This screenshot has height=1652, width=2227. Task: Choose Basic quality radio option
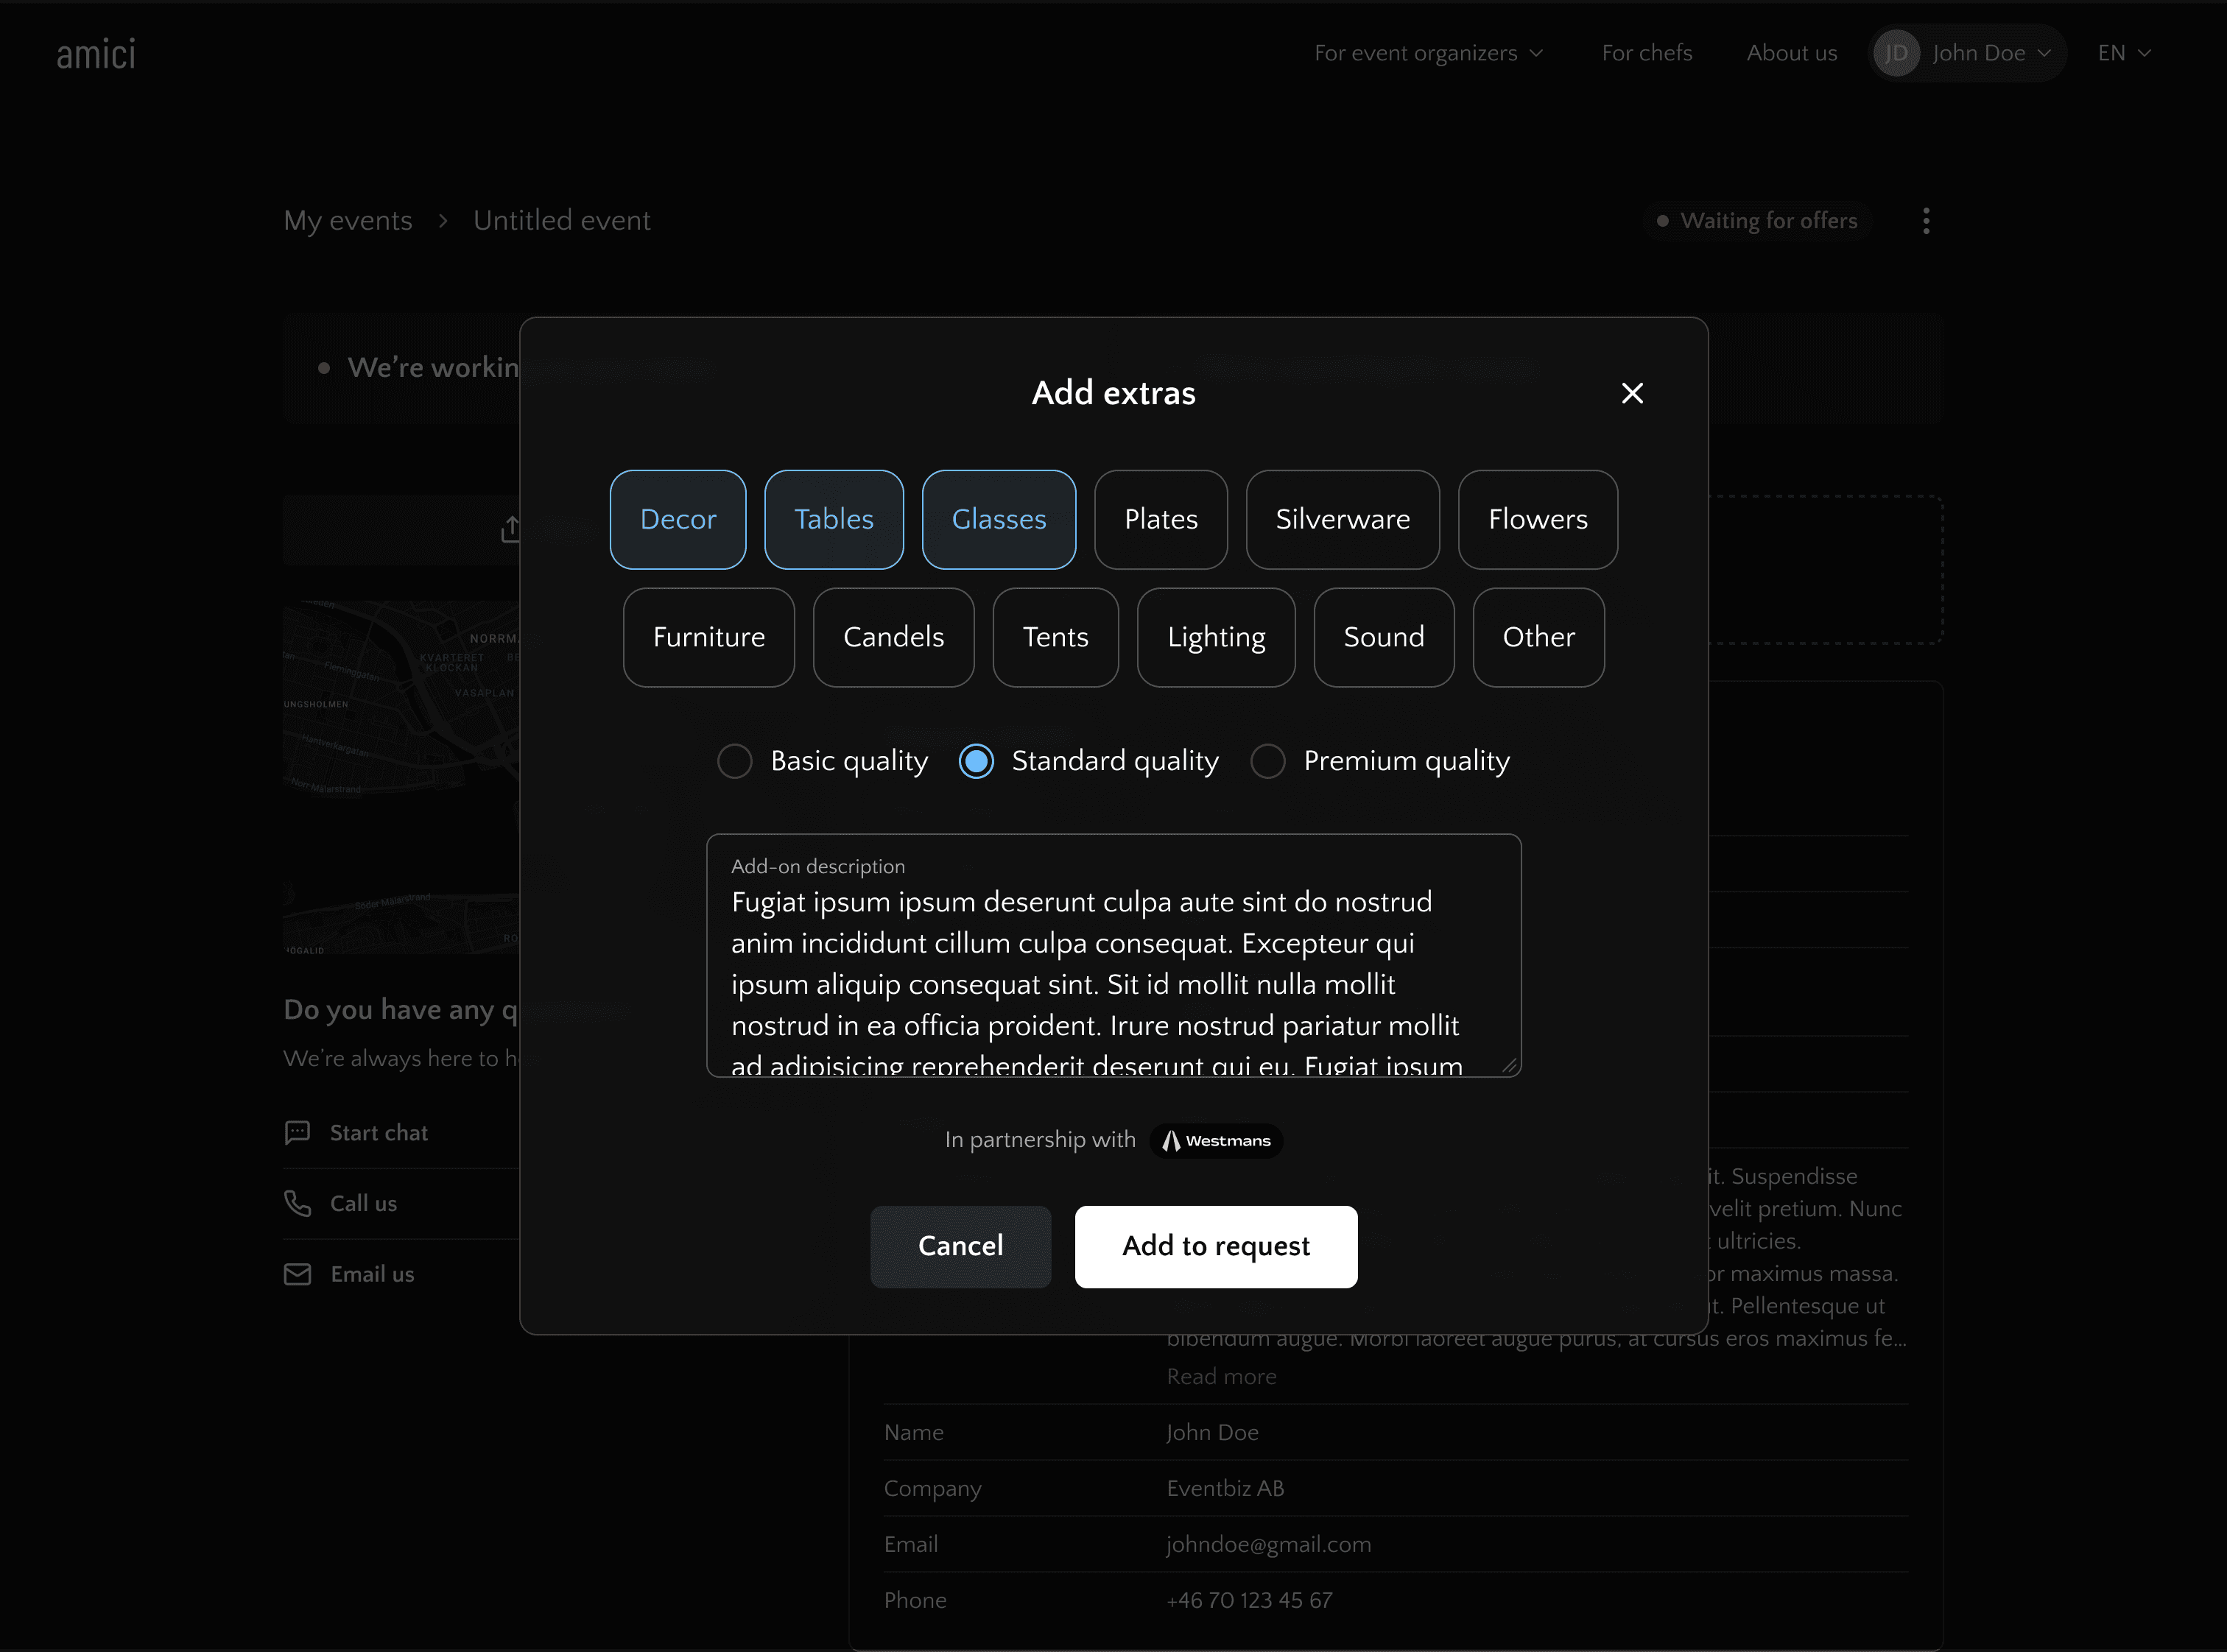pos(734,761)
